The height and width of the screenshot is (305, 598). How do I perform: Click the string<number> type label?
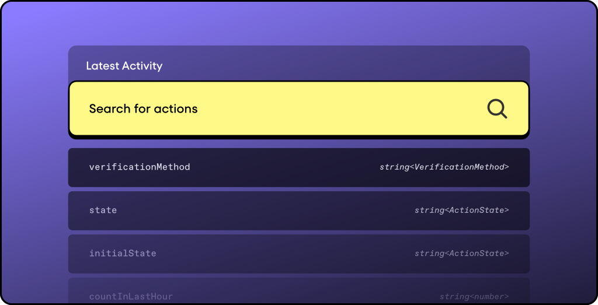pos(474,296)
